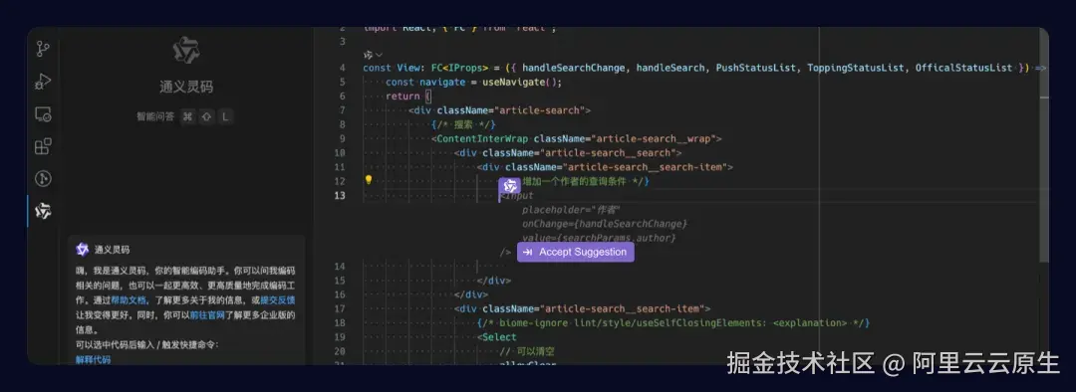This screenshot has width=1076, height=392.
Task: Trigger the 解释代码 explain code command
Action: click(x=94, y=360)
